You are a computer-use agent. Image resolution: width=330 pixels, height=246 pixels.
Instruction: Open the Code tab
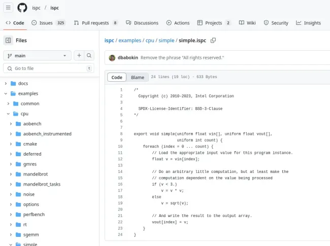coord(15,23)
